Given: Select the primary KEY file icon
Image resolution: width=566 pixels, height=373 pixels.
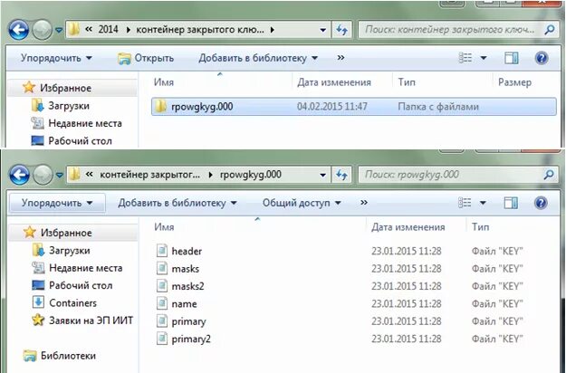Looking at the screenshot, I should coord(162,321).
